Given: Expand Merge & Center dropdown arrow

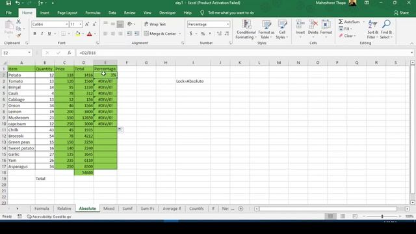Looking at the screenshot, I should (180, 34).
